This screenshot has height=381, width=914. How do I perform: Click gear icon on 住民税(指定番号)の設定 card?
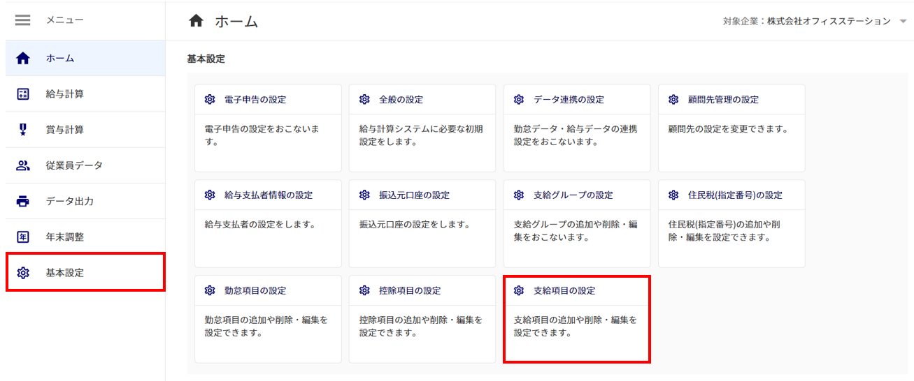pyautogui.click(x=673, y=195)
